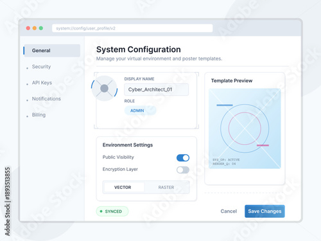Click the green maximize window dot
This screenshot has width=321, height=241.
pyautogui.click(x=41, y=28)
